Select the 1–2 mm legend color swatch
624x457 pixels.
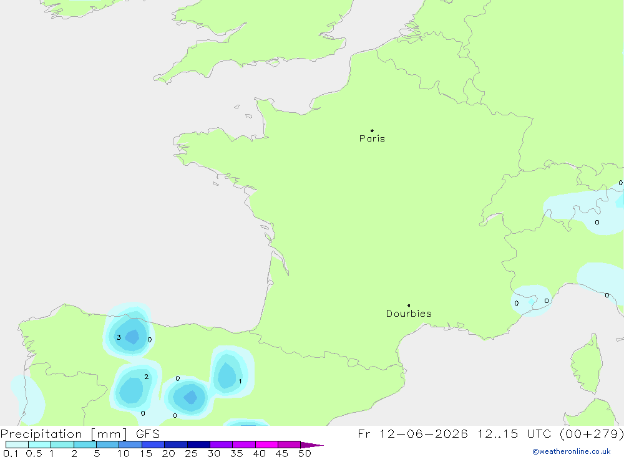click(x=62, y=445)
